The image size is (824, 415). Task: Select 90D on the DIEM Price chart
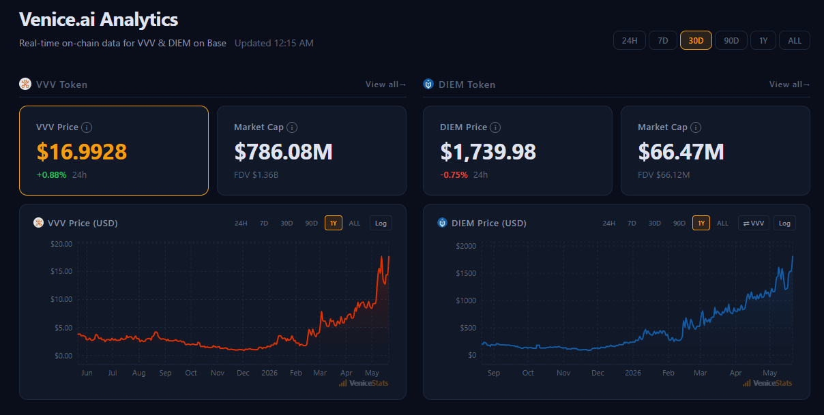679,223
